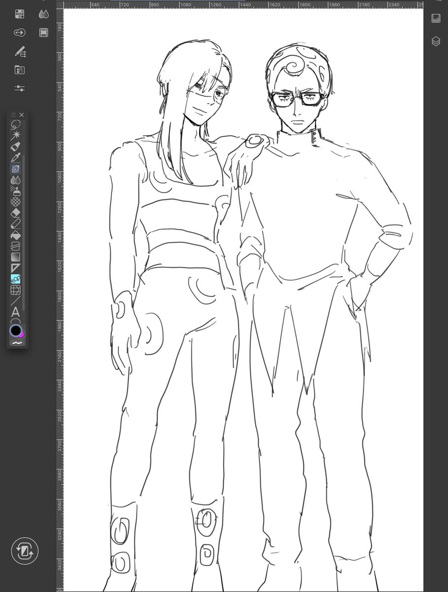
Task: Select the Text A tool
Action: pos(15,312)
